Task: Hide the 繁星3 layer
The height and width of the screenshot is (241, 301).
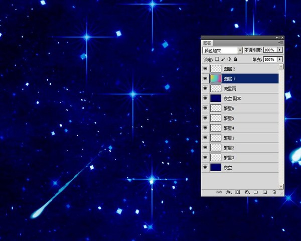Action: click(x=205, y=157)
